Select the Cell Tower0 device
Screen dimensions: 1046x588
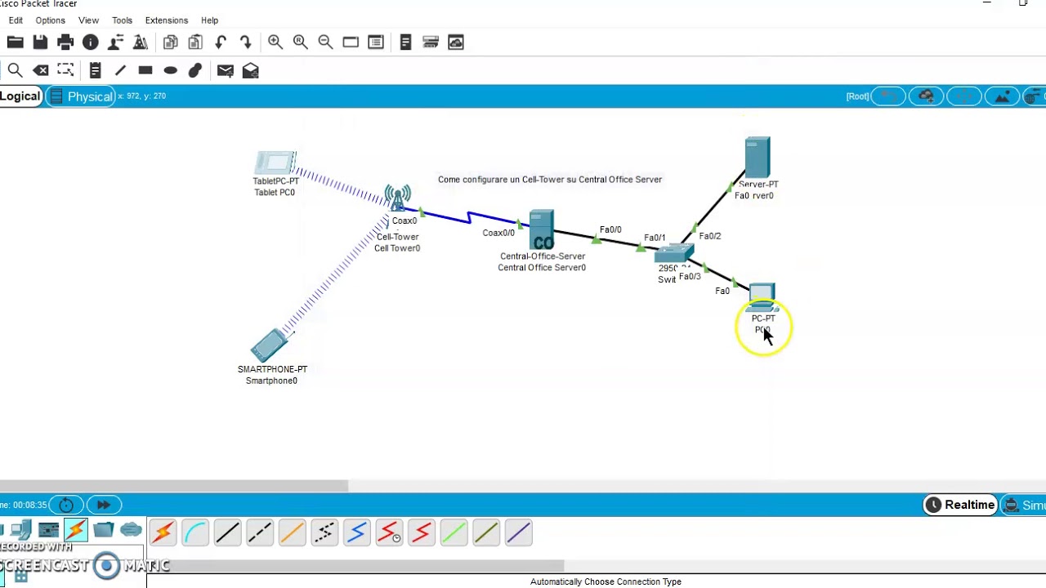tap(398, 199)
